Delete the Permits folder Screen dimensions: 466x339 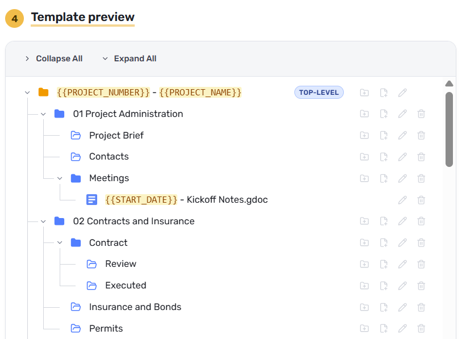(421, 328)
